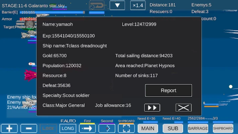The height and width of the screenshot is (134, 238).
Task: Launch the SHIPBOARD craft button
Action: [x=223, y=128]
